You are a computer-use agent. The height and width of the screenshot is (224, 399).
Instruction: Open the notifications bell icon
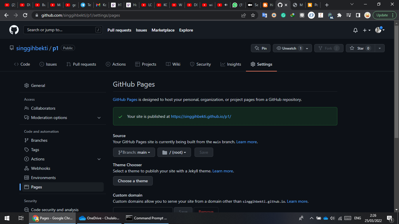coord(355,30)
